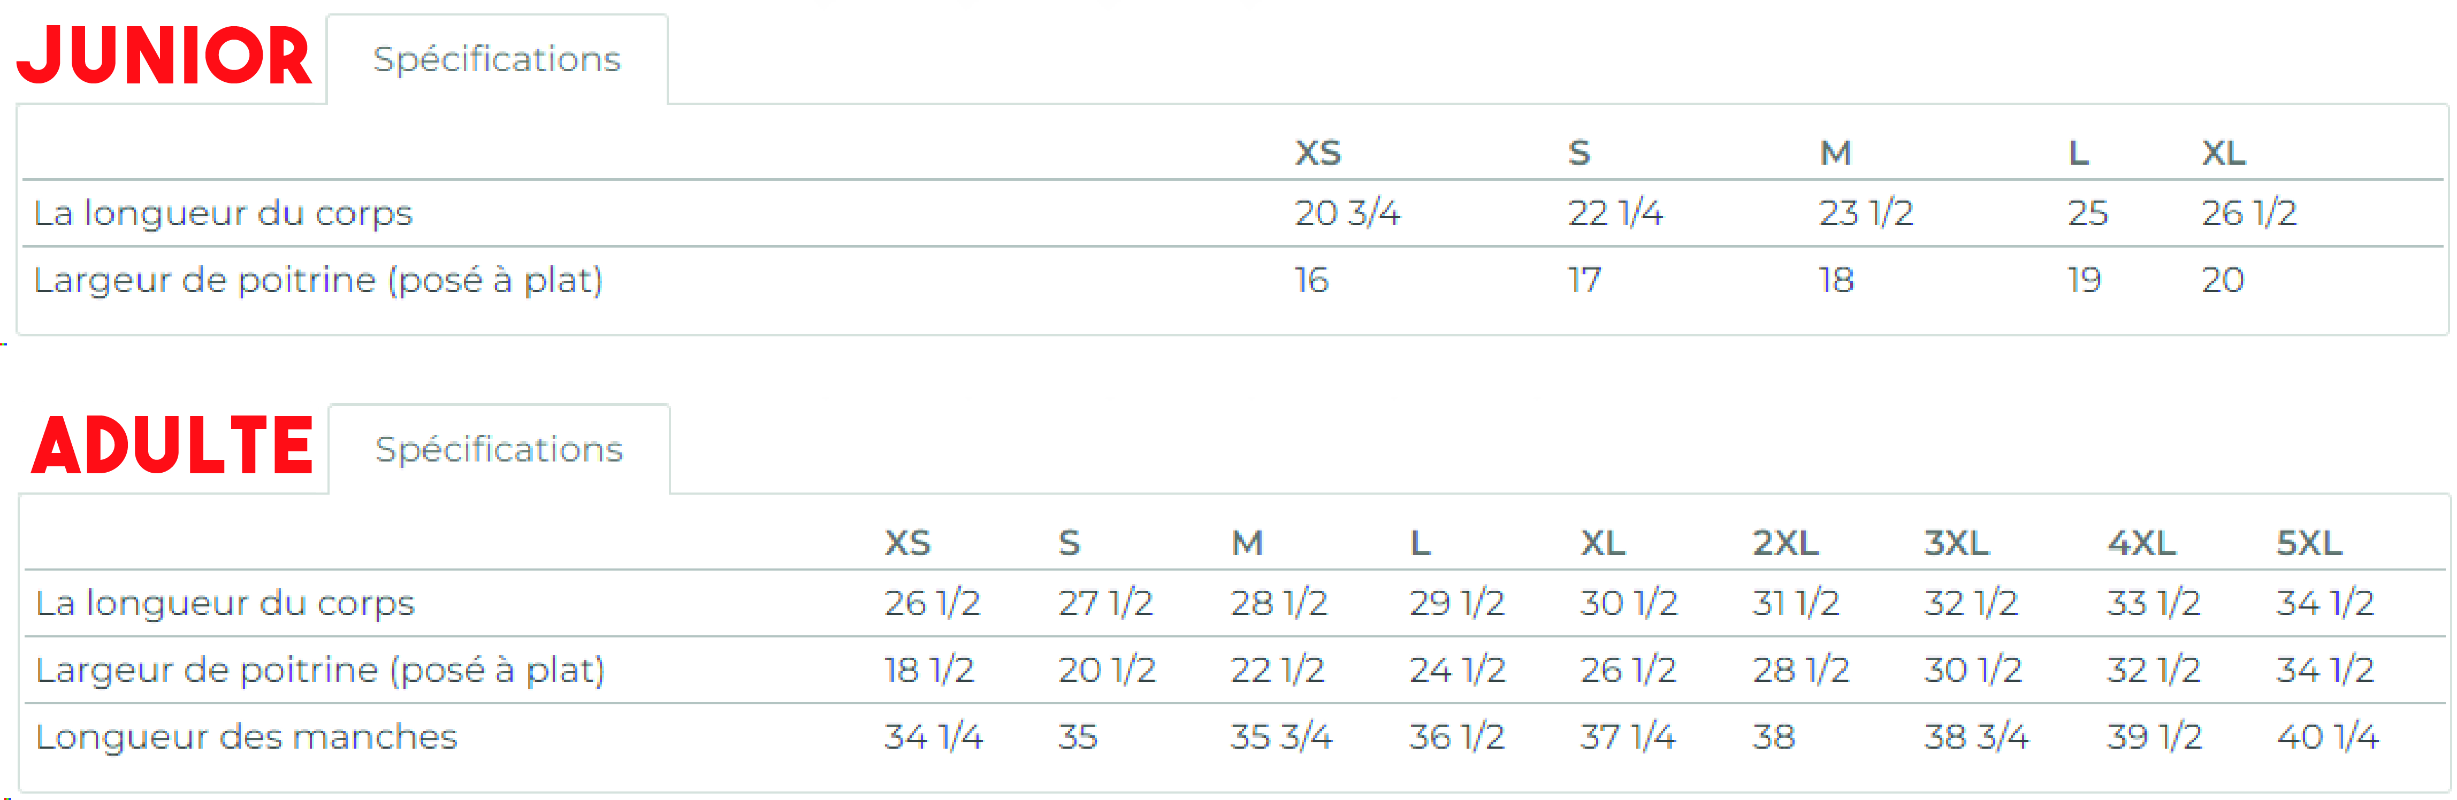
Task: Click the red JUNIOR heading
Action: click(165, 55)
